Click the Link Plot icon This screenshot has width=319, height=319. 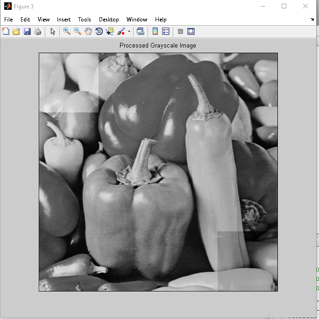[141, 32]
